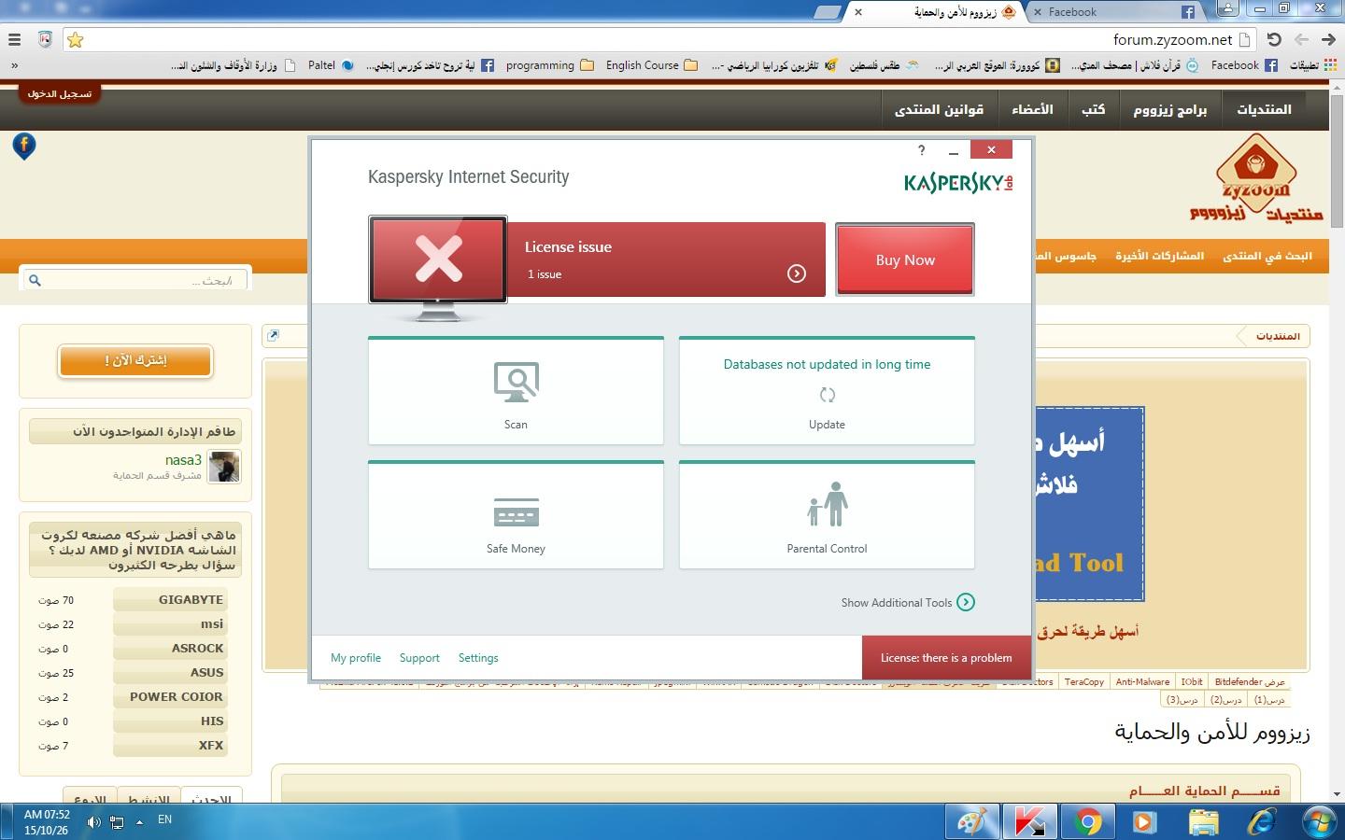This screenshot has height=840, width=1345.
Task: Click إشترك الآن subscribe button
Action: pyautogui.click(x=135, y=360)
